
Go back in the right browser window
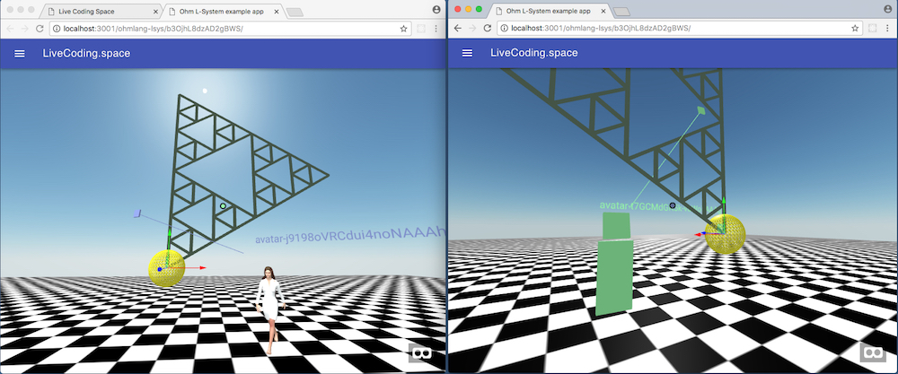[x=457, y=29]
